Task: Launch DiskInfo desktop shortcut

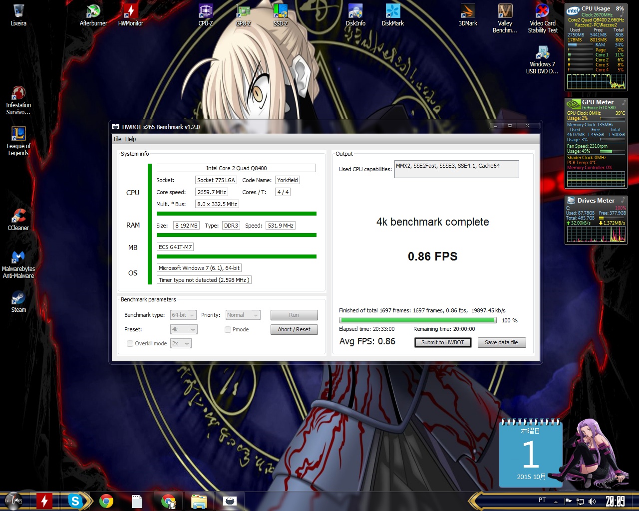Action: (x=355, y=14)
